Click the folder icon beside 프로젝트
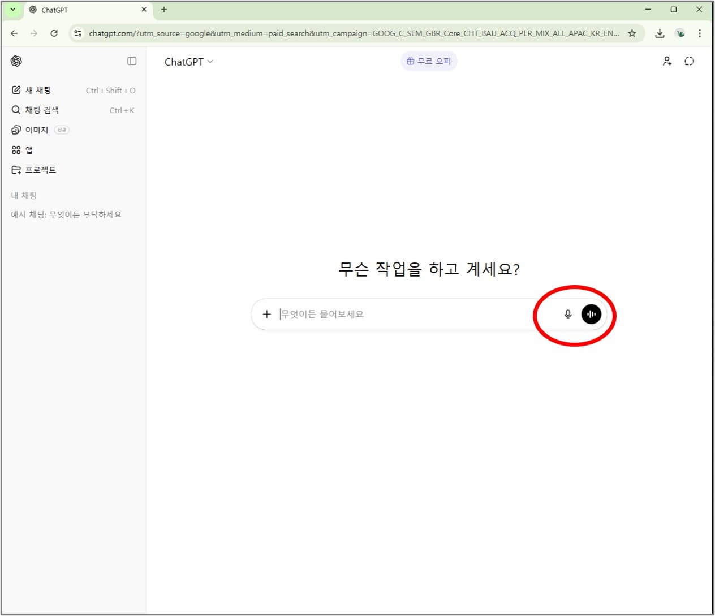 [x=16, y=170]
